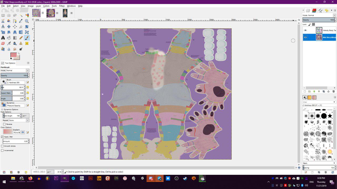Choose the Eraser tool
The image size is (337, 189).
pos(3,43)
